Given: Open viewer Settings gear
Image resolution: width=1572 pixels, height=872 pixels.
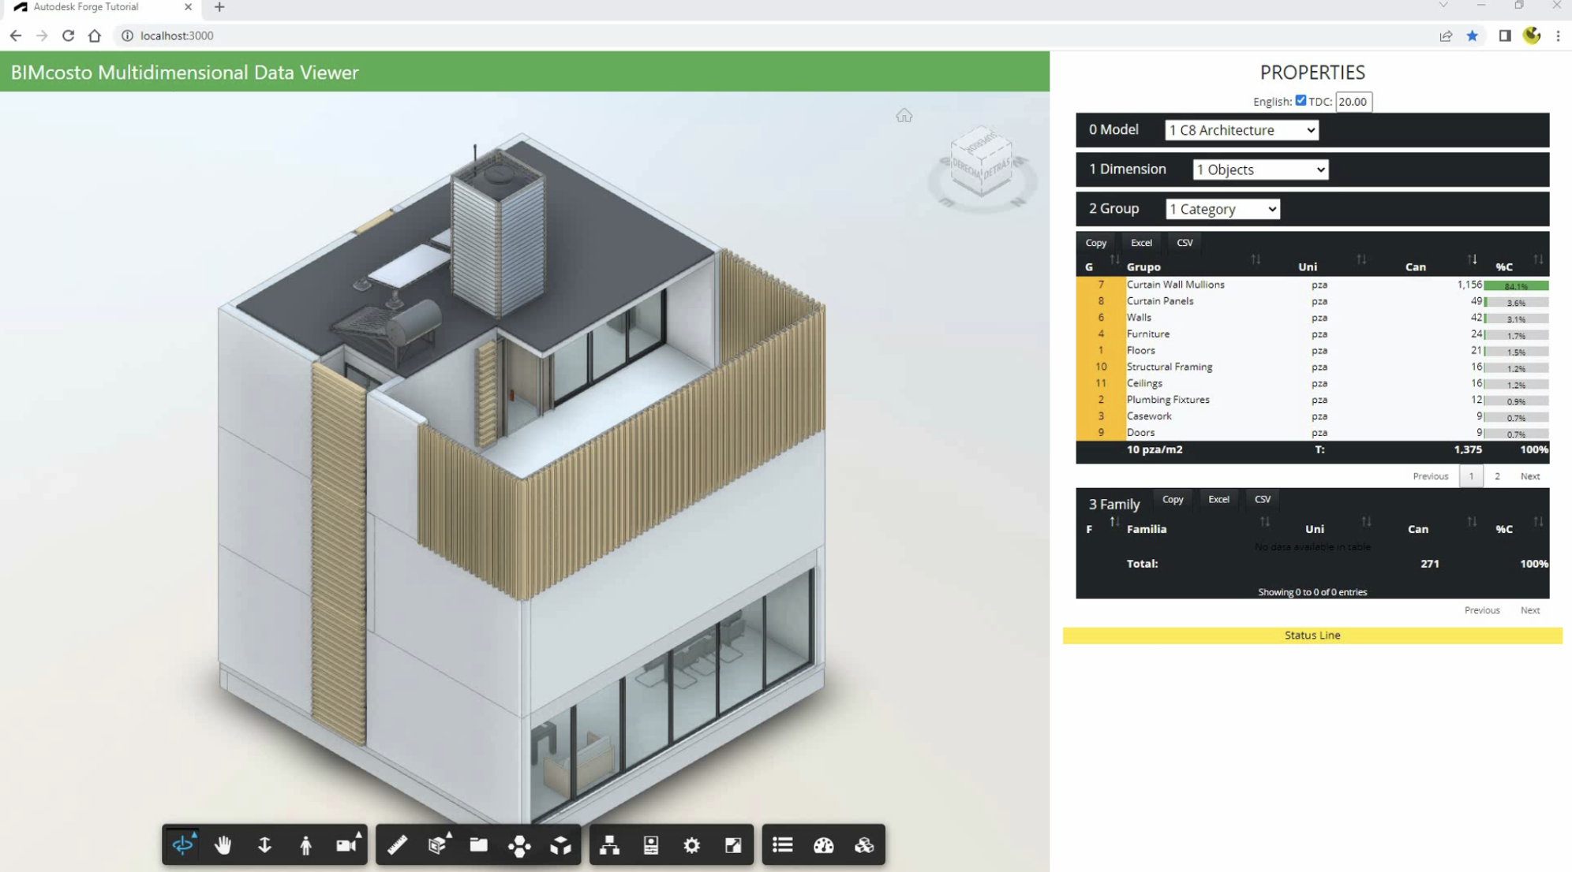Looking at the screenshot, I should tap(692, 844).
